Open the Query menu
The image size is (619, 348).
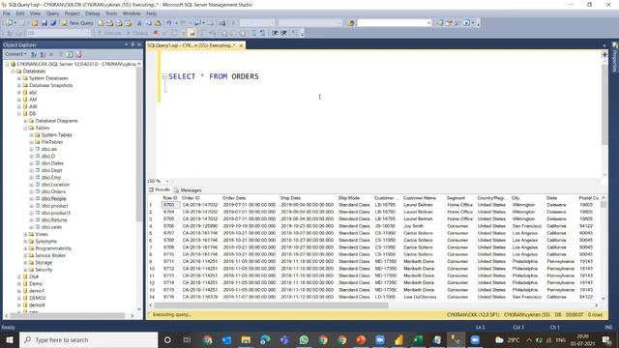pyautogui.click(x=52, y=14)
